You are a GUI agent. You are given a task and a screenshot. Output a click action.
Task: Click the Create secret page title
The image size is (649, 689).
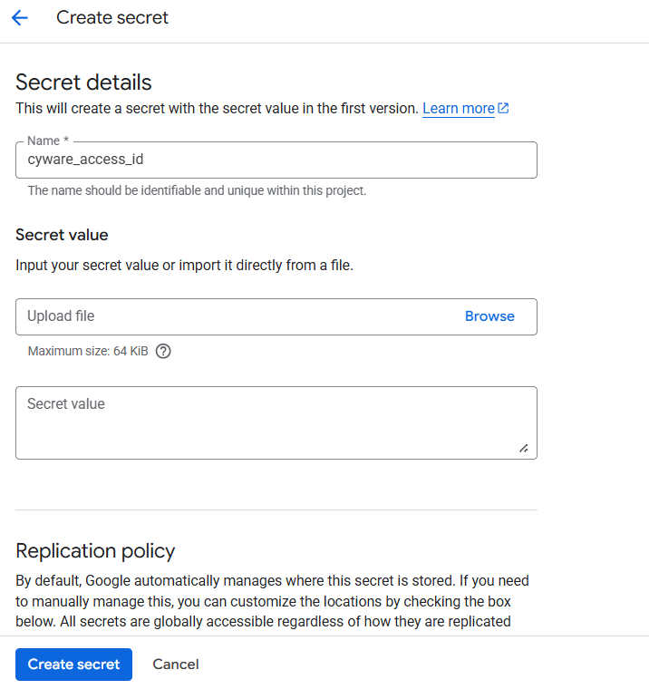click(112, 18)
